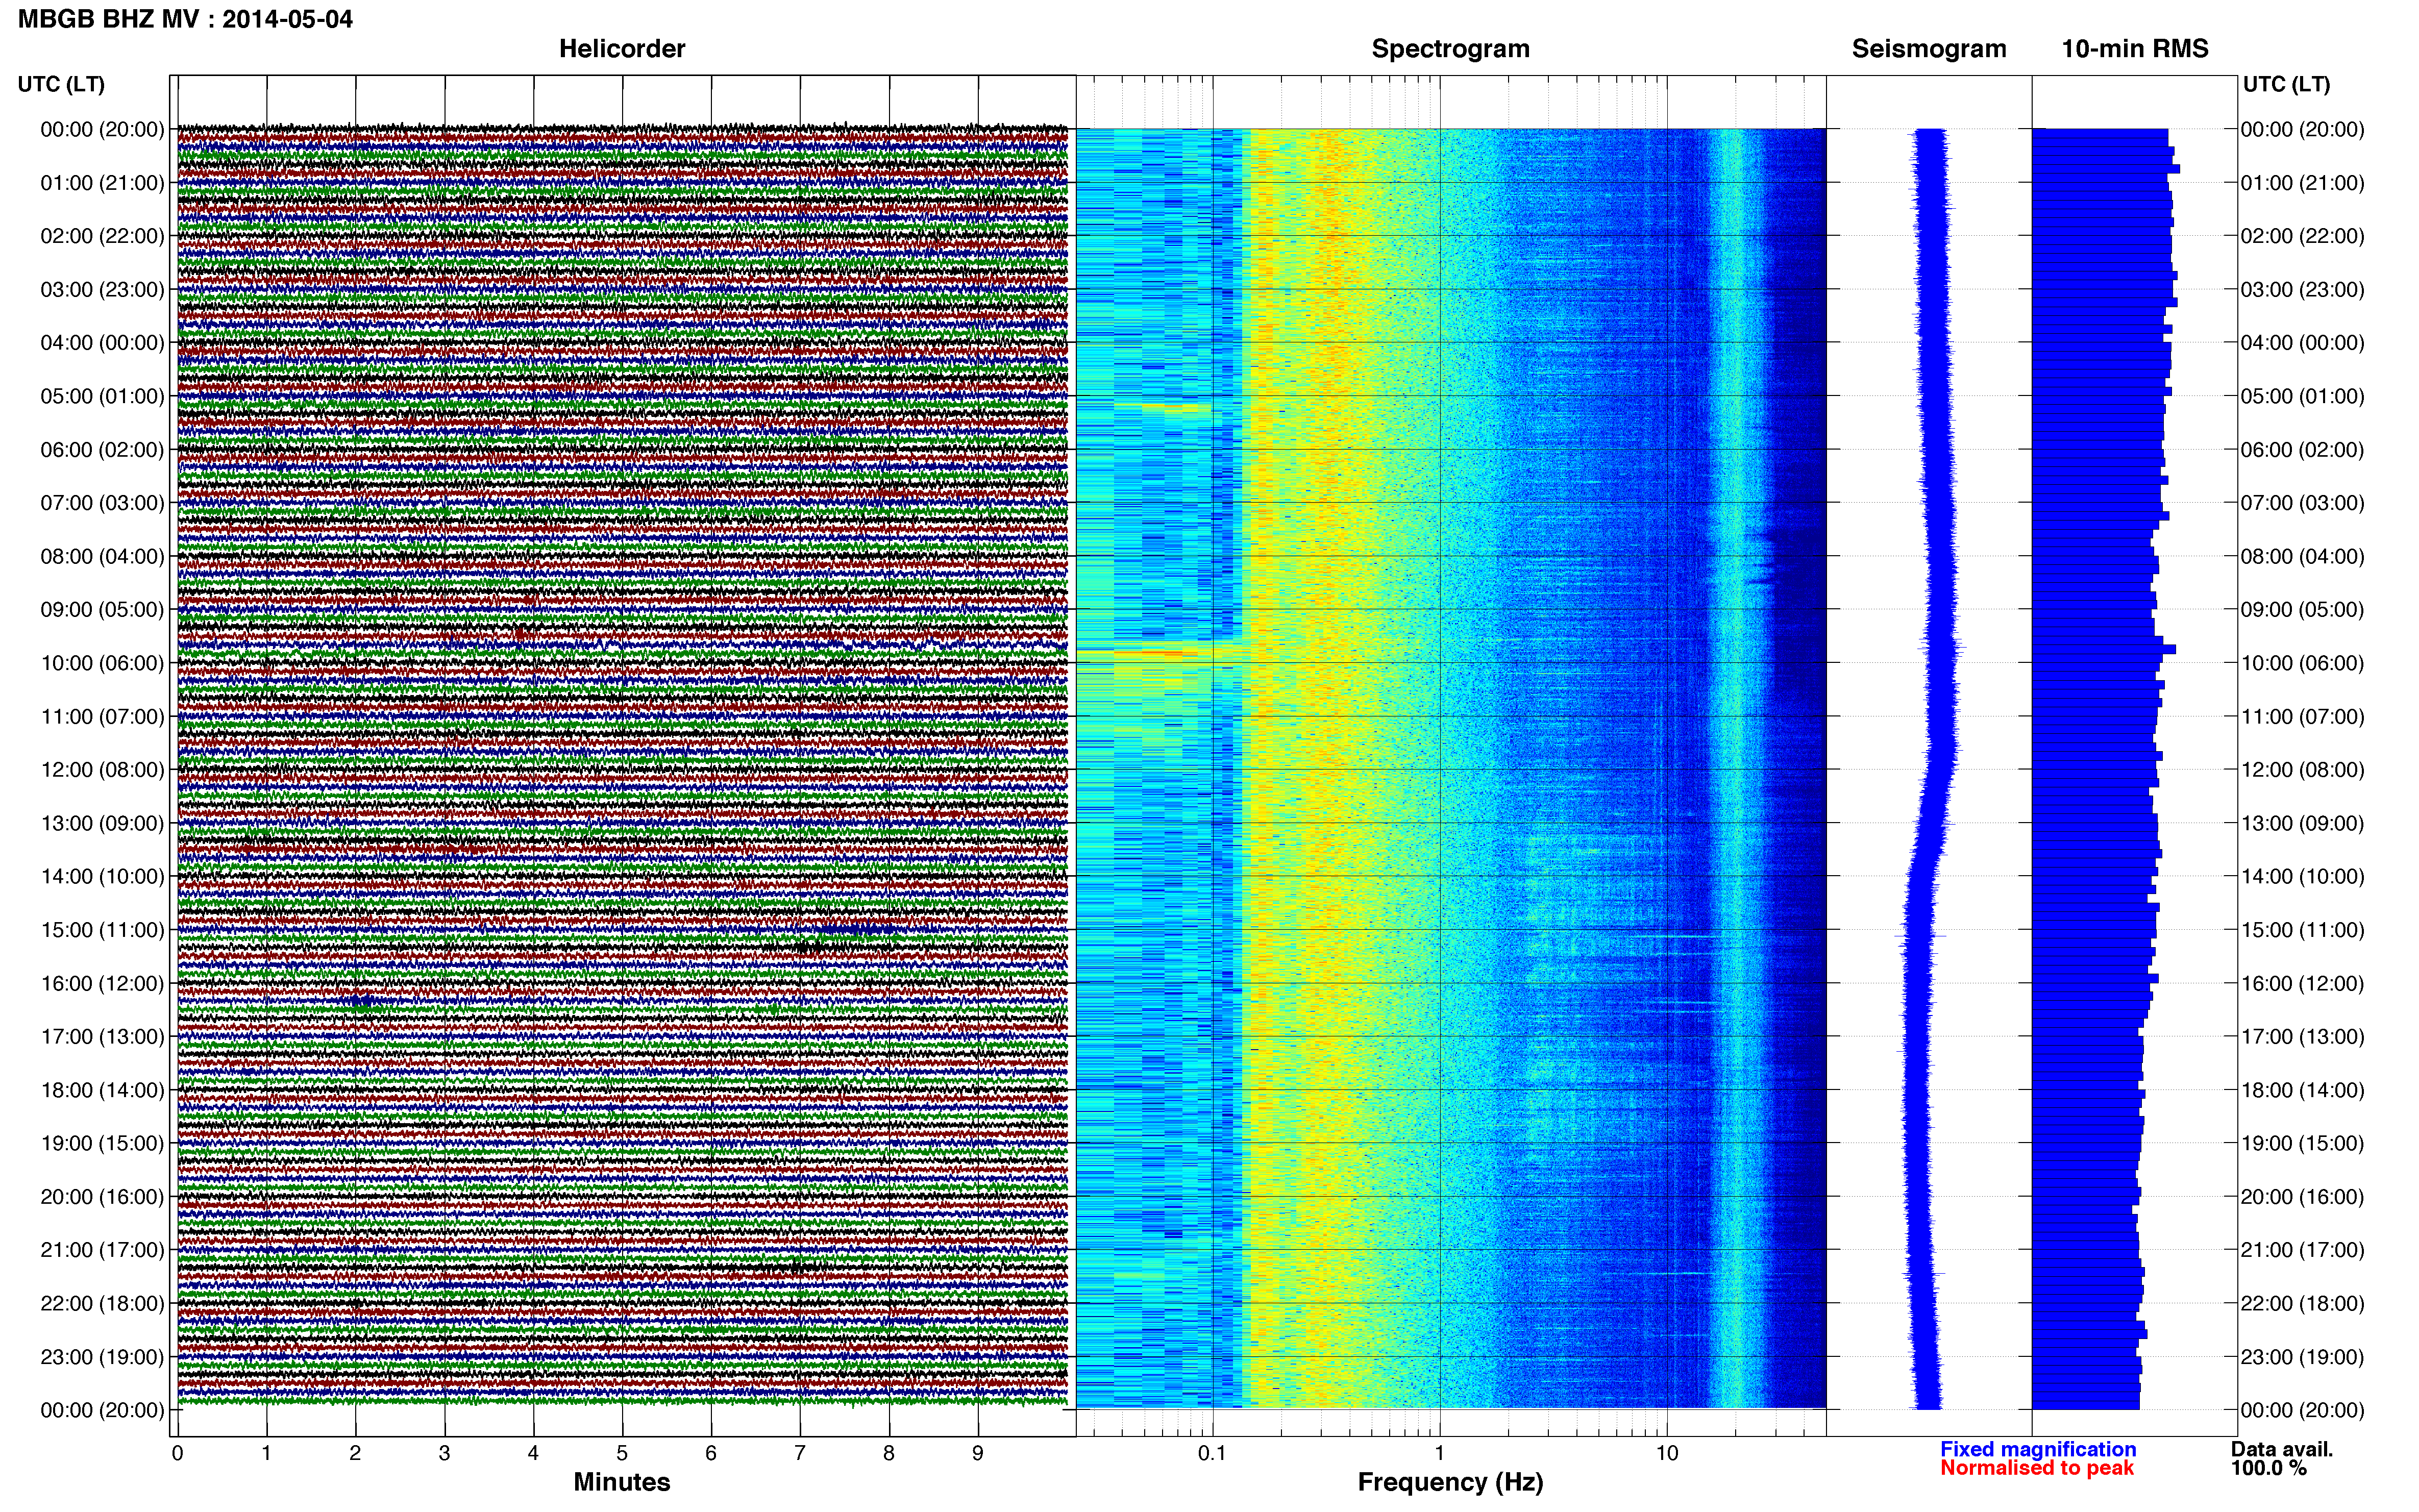Click the helicorder minute tick label '3'
2419x1512 pixels.
(444, 1453)
